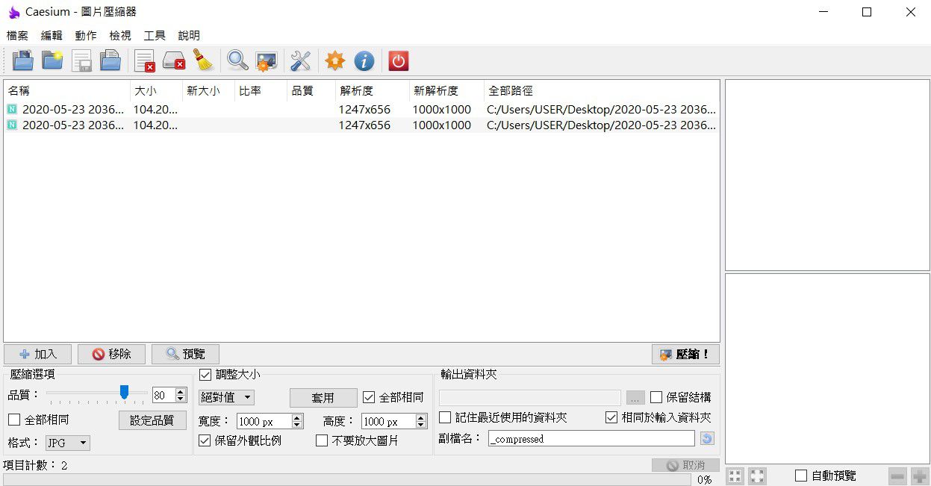Screen dimensions: 931x486
Task: Click the preview zoom out minus icon
Action: pos(897,476)
